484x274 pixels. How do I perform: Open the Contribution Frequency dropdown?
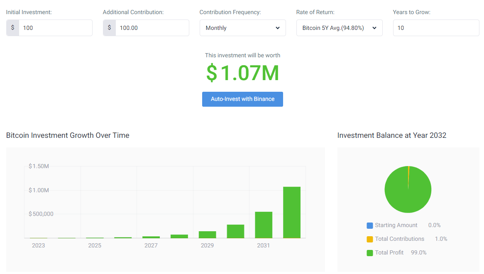242,28
